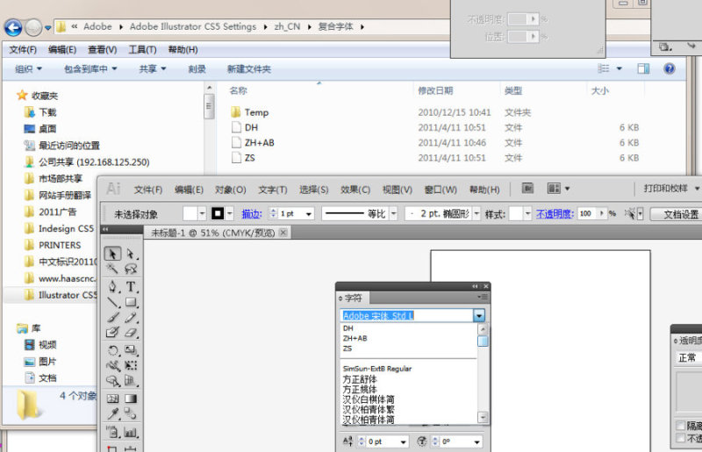
Task: Open Explorer's 工具(T) menu
Action: (x=142, y=50)
